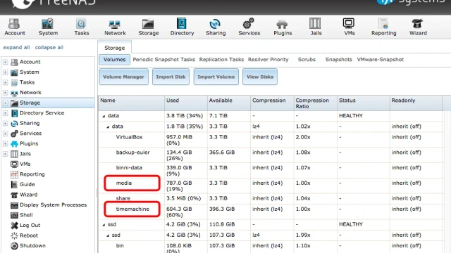The height and width of the screenshot is (253, 451).
Task: Collapse the top-level ssd volume row
Action: point(104,225)
